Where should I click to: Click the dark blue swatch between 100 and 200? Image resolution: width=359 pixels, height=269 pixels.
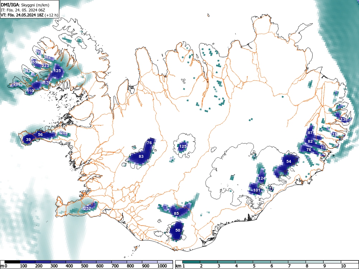click(28, 262)
